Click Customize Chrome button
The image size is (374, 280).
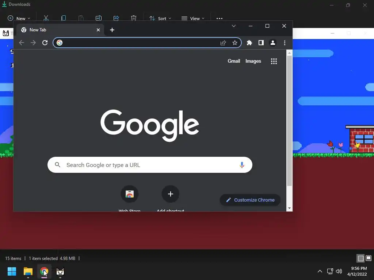pos(250,200)
